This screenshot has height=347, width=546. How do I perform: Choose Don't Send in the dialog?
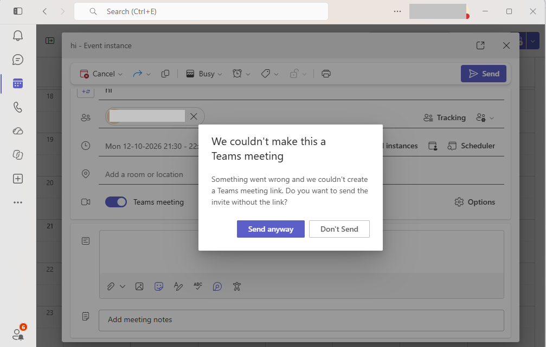pyautogui.click(x=339, y=229)
